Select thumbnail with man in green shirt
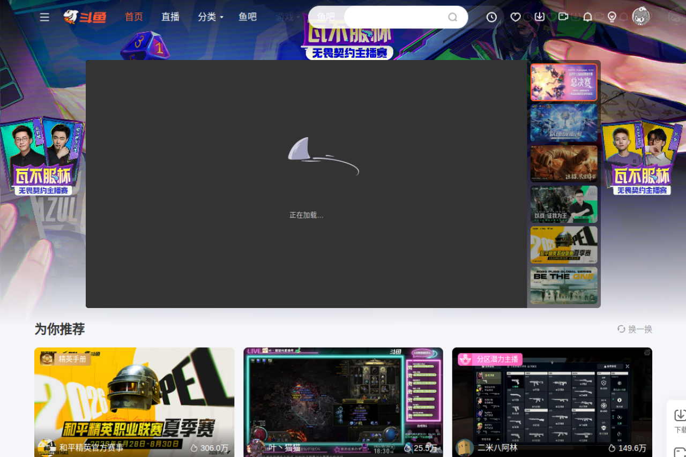686x457 pixels. pos(564,205)
